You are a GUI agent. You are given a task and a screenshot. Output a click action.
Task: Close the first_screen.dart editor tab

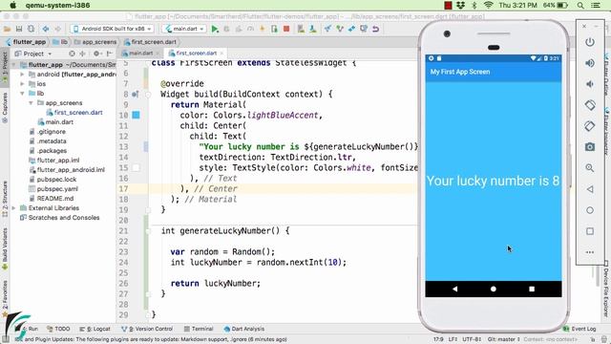coord(221,54)
